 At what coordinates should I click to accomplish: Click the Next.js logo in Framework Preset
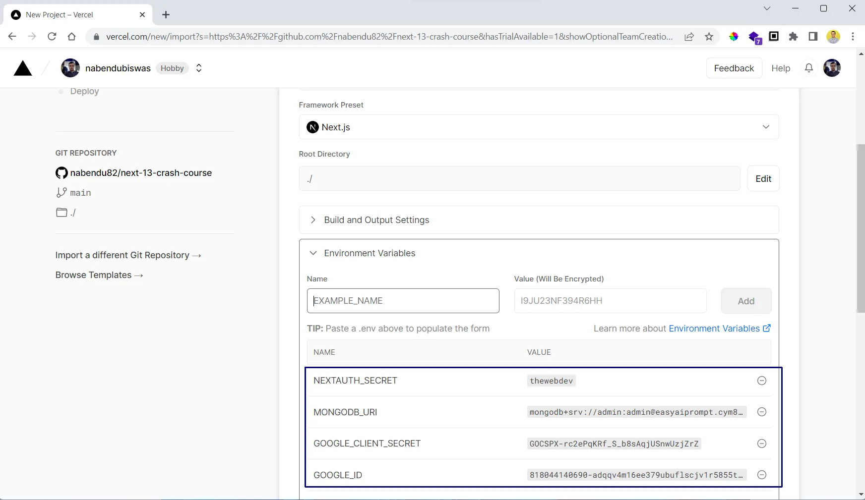[312, 127]
